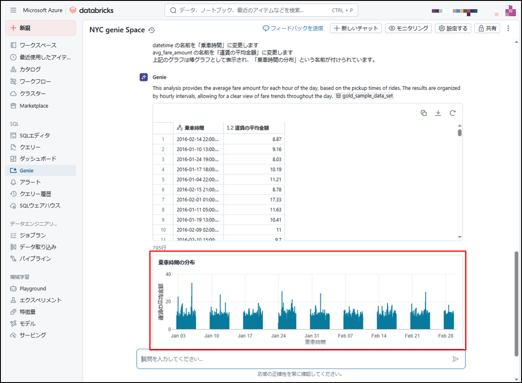Go to カタログ in the sidebar
Screen dimensions: 522x383
[30, 69]
